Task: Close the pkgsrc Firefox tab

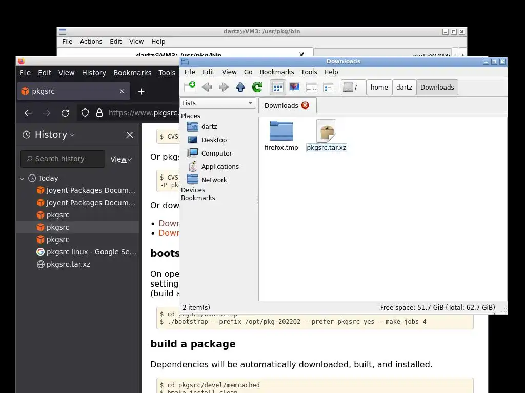Action: (122, 91)
